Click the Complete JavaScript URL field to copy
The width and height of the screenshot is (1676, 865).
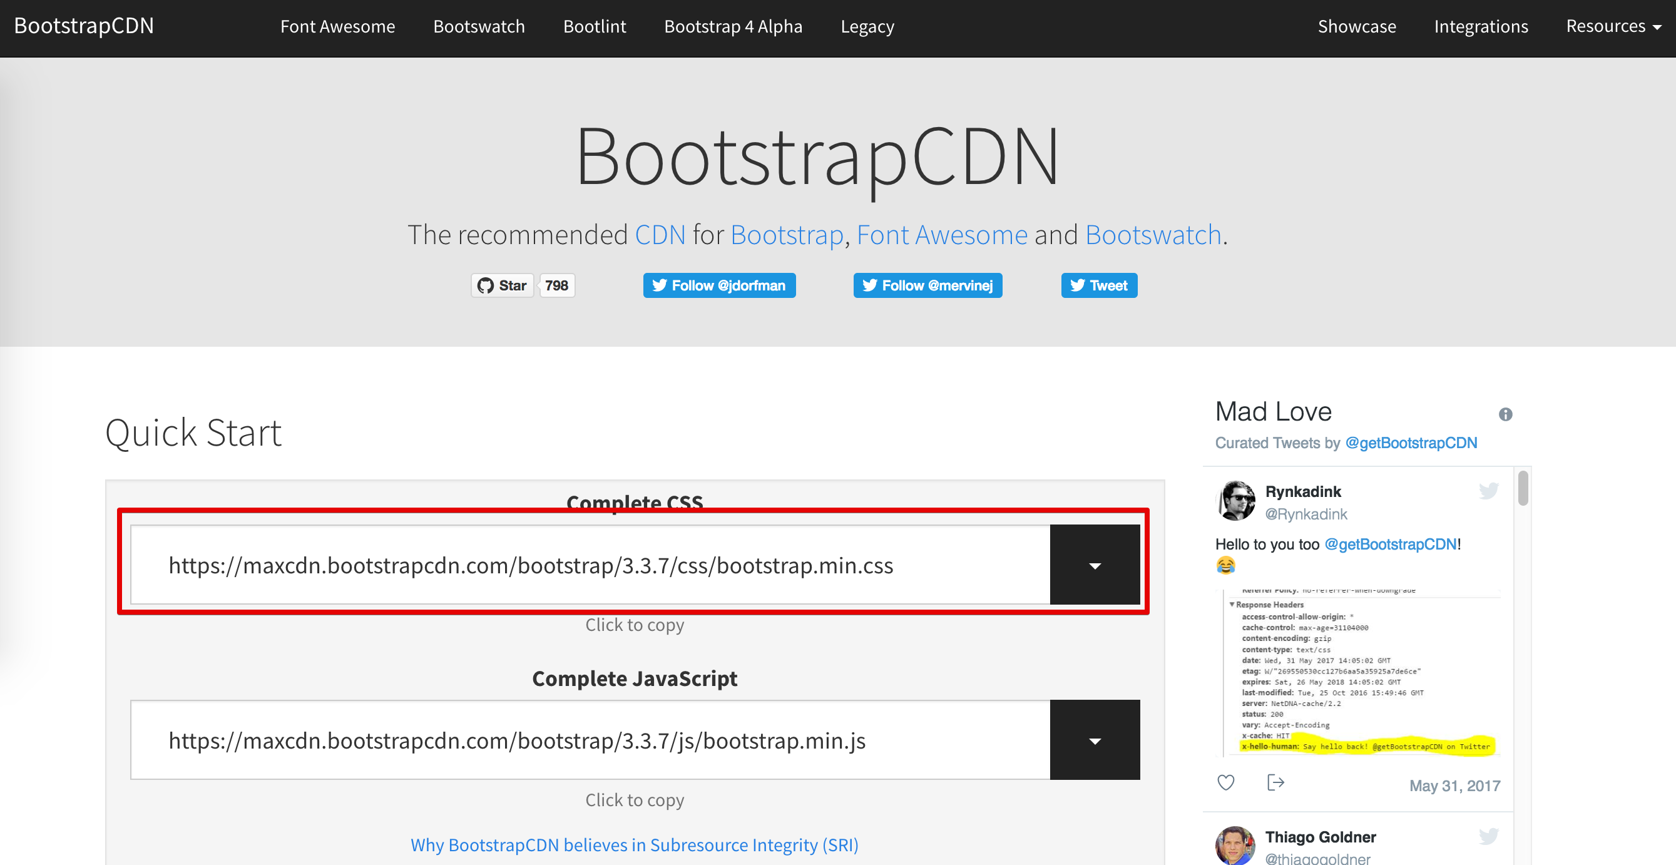[x=590, y=740]
